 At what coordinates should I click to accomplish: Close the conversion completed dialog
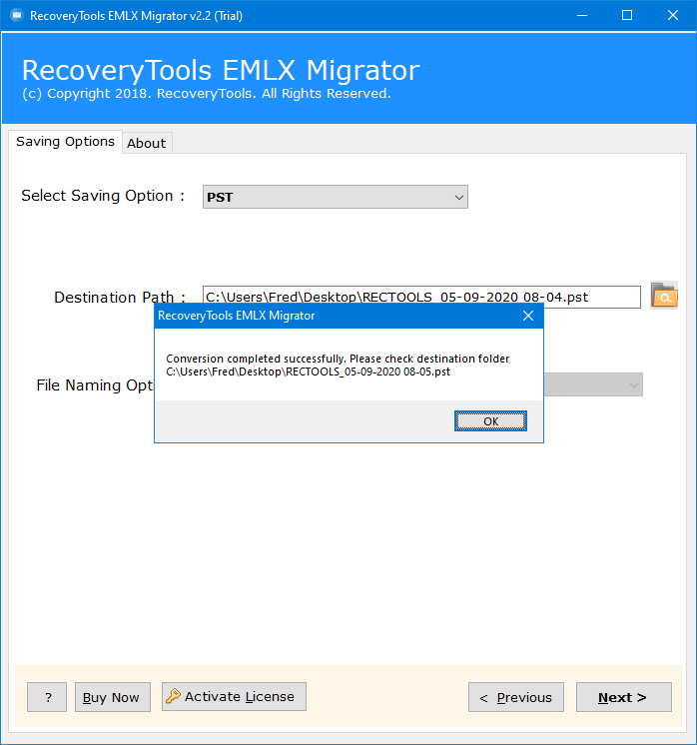pyautogui.click(x=528, y=316)
